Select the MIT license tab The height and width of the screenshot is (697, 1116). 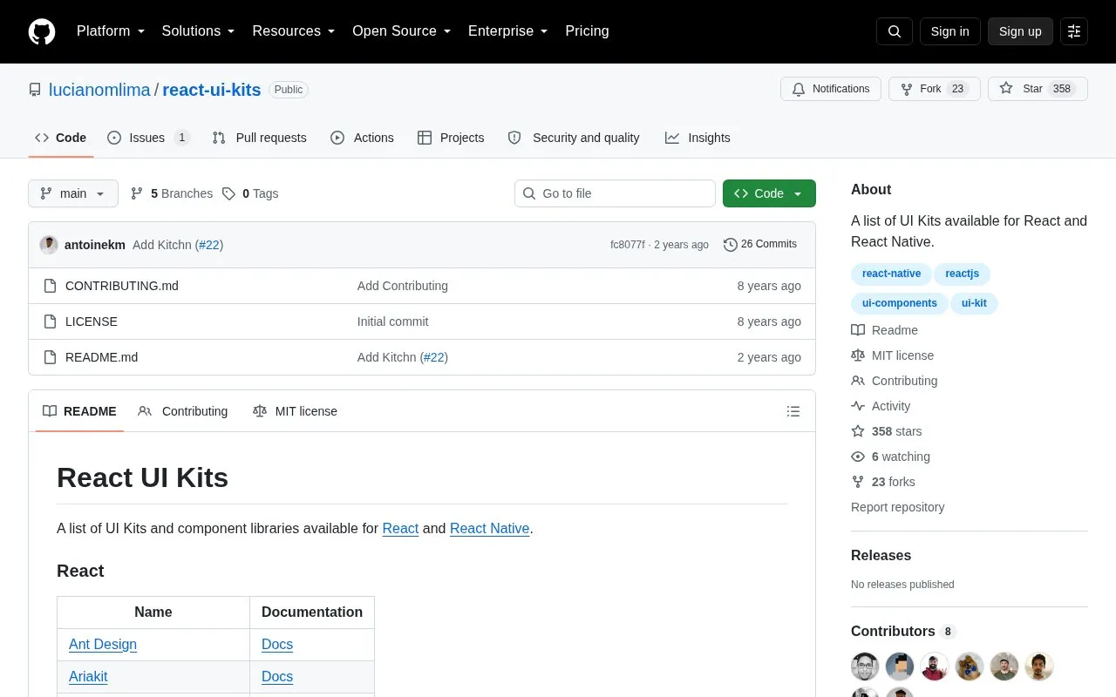pyautogui.click(x=295, y=411)
